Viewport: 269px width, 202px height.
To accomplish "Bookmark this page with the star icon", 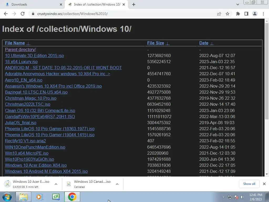I will point(227,14).
